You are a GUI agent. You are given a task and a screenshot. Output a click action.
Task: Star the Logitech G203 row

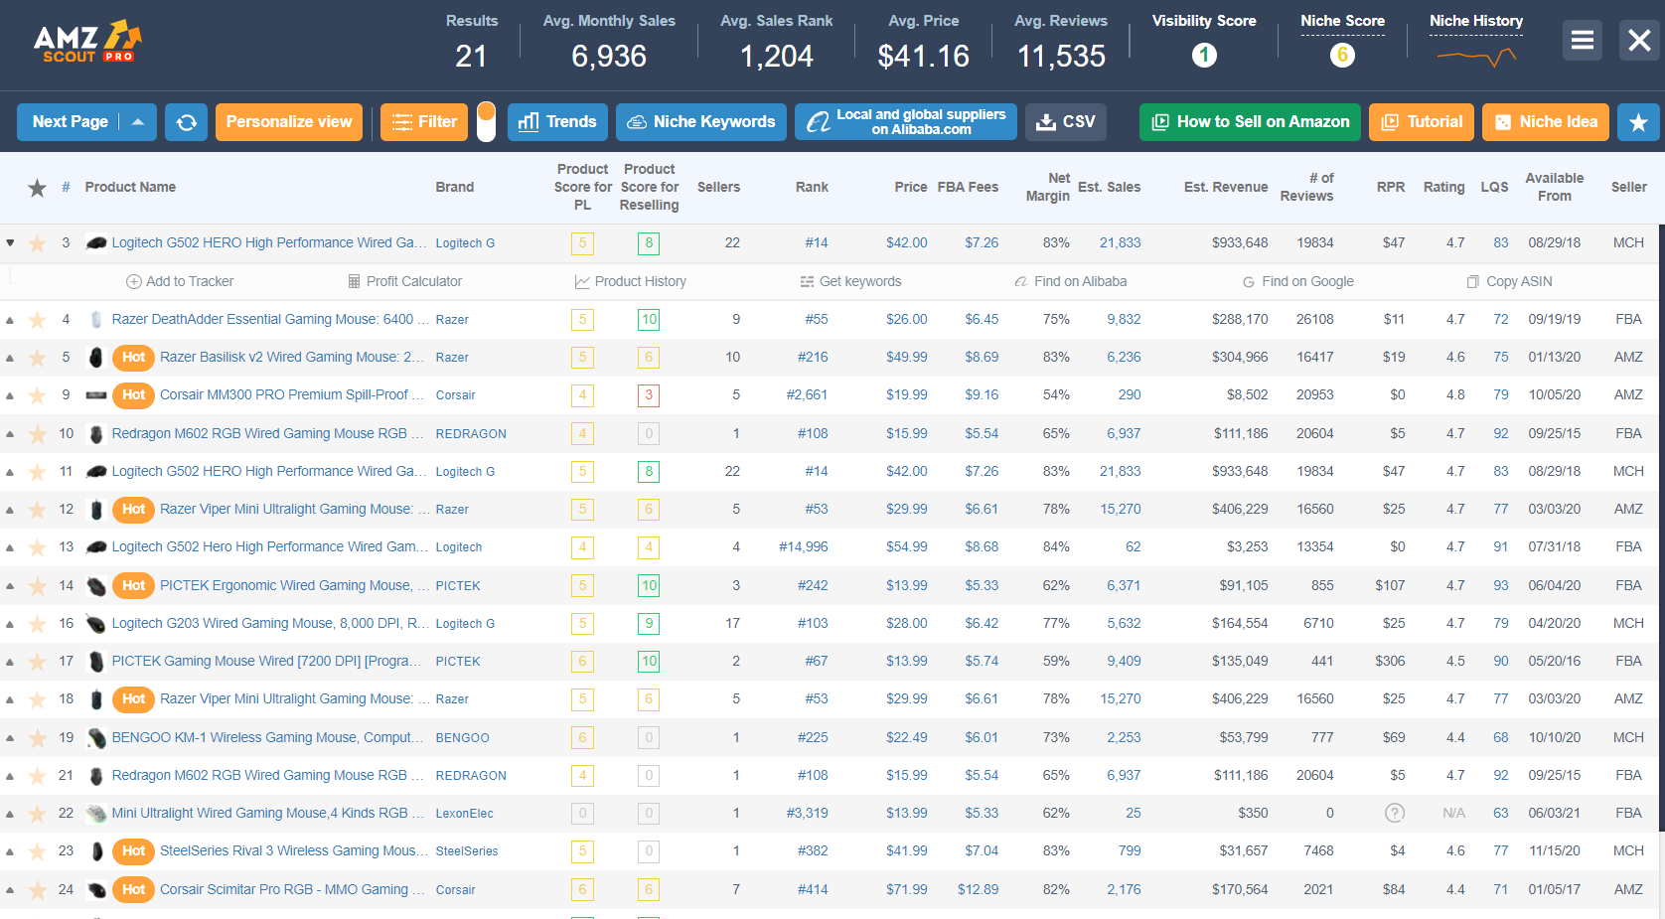37,624
